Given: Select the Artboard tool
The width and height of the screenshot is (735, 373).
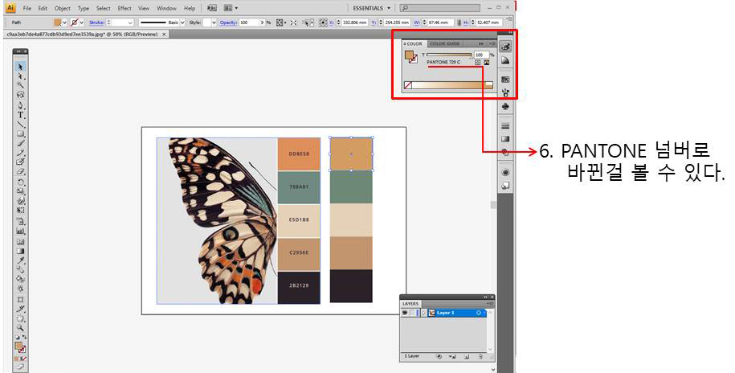Looking at the screenshot, I should pos(20,299).
